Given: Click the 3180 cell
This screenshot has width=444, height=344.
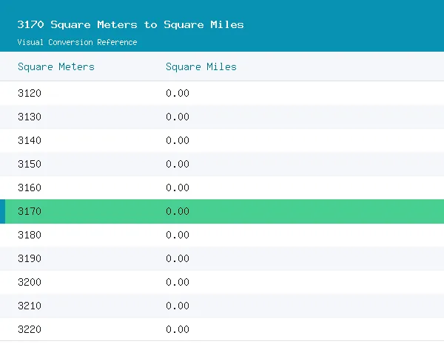Looking at the screenshot, I should coord(30,235).
